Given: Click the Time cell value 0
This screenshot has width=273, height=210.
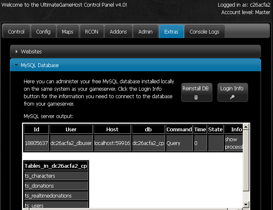Looking at the screenshot, I should point(200,143).
